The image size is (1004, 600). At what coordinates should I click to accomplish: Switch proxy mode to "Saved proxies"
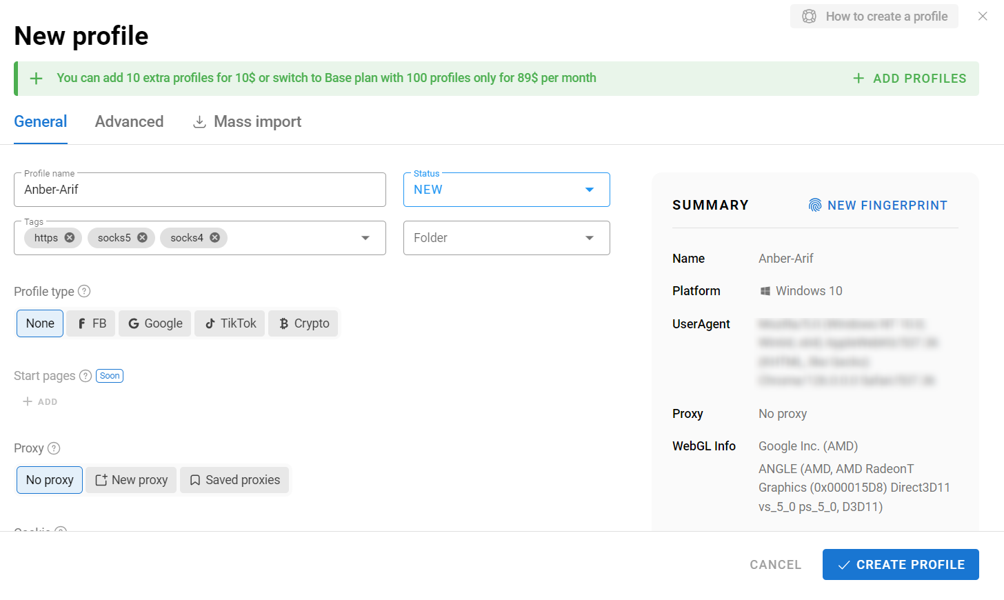[234, 479]
